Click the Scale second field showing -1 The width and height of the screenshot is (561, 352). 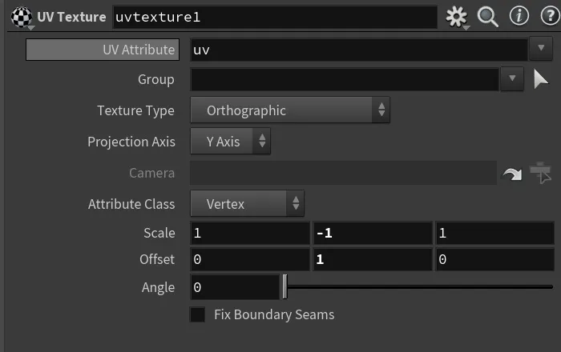click(373, 233)
